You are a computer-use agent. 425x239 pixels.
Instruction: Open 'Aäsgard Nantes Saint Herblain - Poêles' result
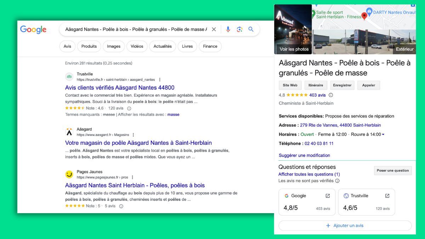click(135, 185)
